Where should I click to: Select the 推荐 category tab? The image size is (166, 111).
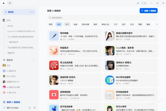point(51,24)
